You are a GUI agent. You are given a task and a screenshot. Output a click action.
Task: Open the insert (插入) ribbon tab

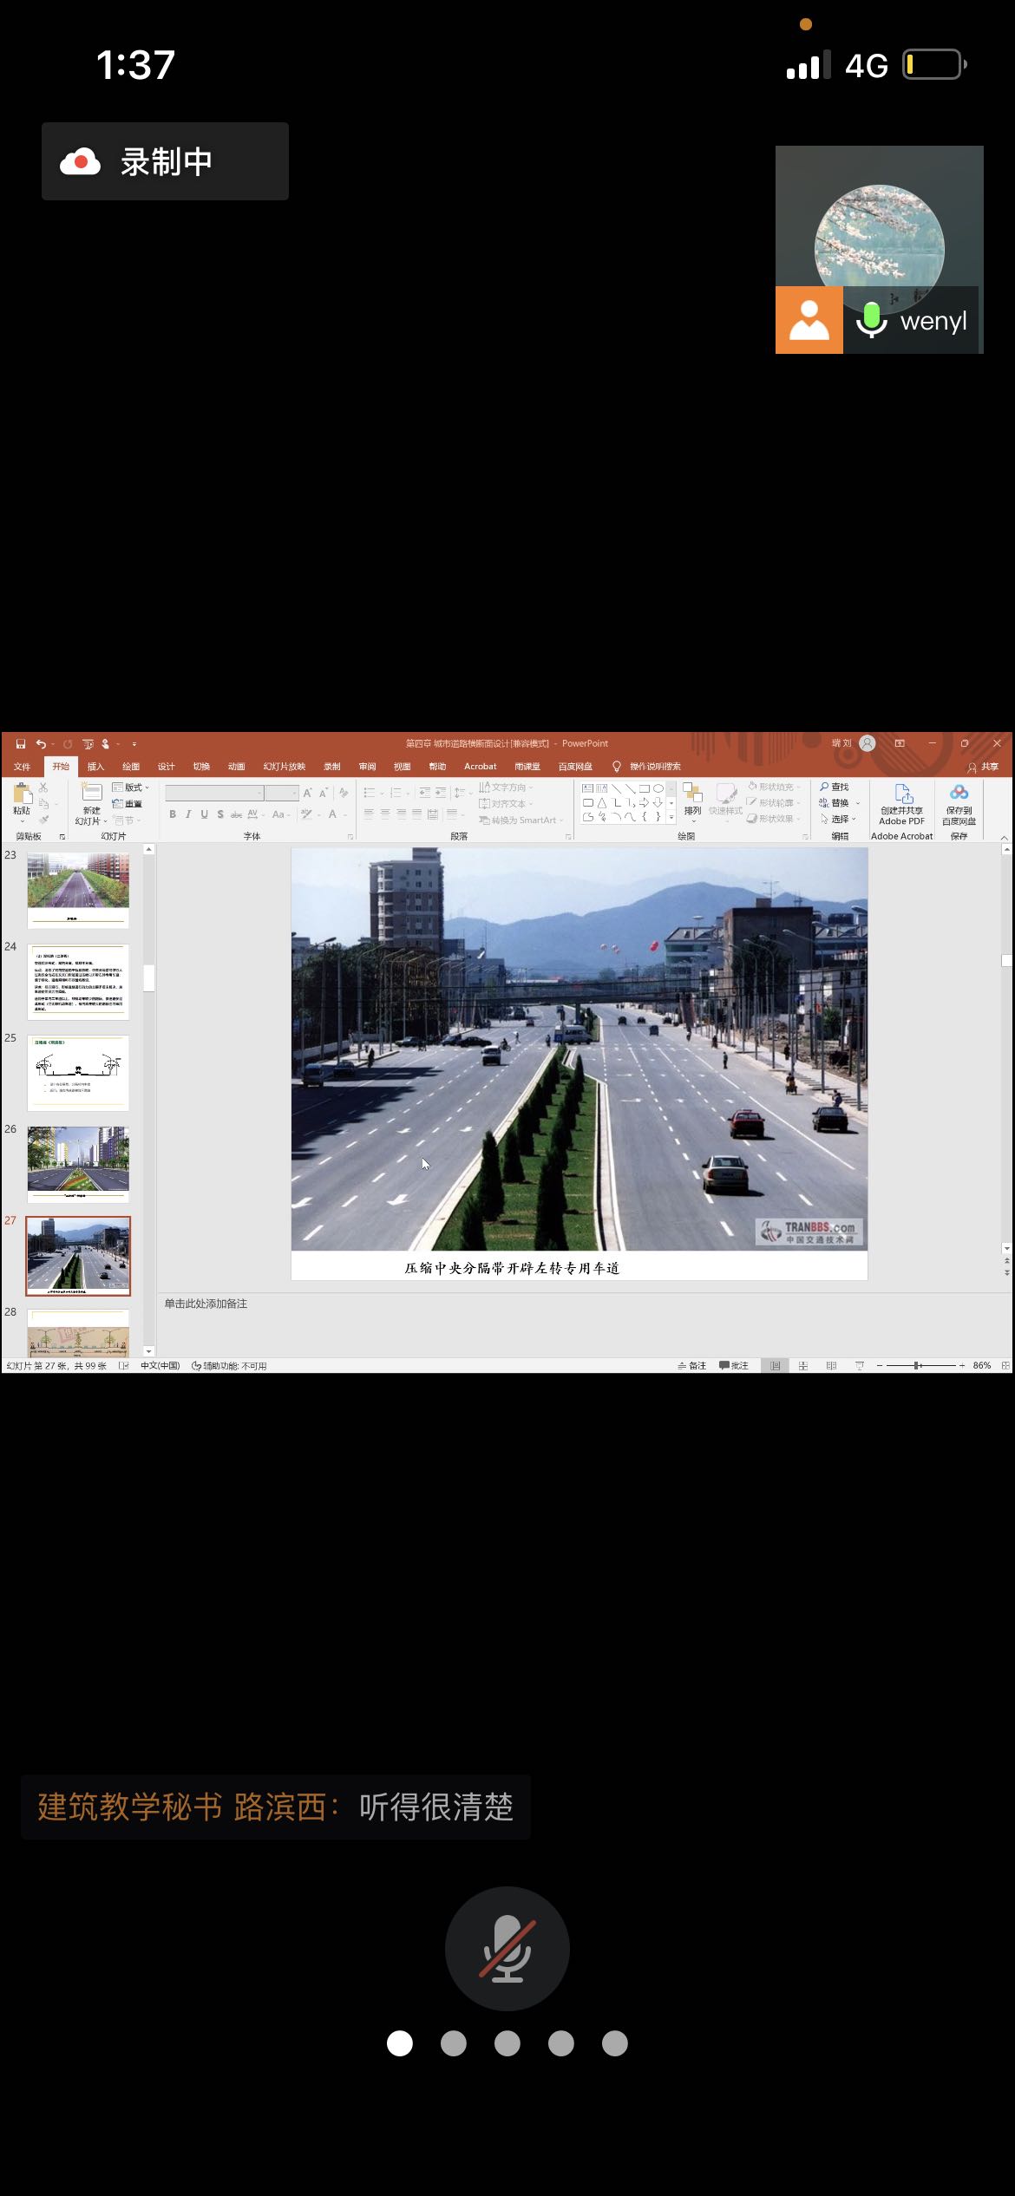tap(95, 766)
